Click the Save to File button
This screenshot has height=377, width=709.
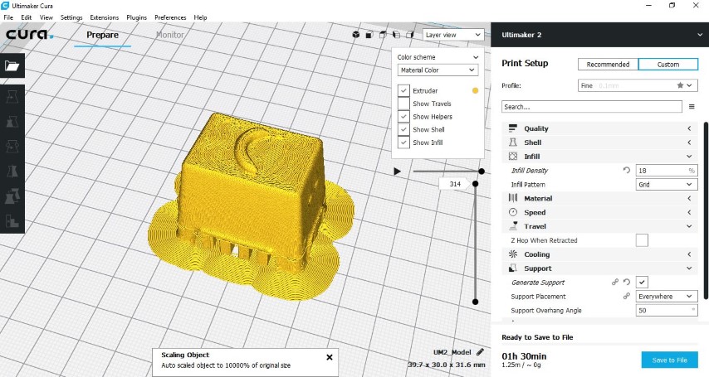pos(669,360)
